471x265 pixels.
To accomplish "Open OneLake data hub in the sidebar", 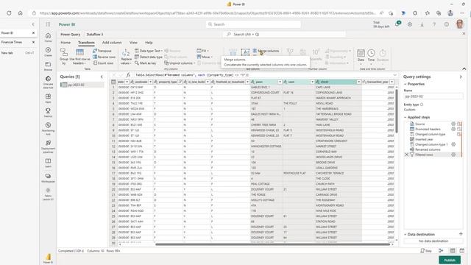I will (x=48, y=82).
